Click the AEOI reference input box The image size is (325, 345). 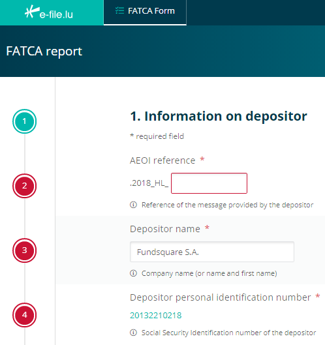[x=209, y=183]
